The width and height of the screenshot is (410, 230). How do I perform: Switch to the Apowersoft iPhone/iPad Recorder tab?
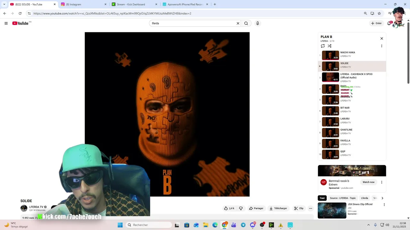point(185,4)
